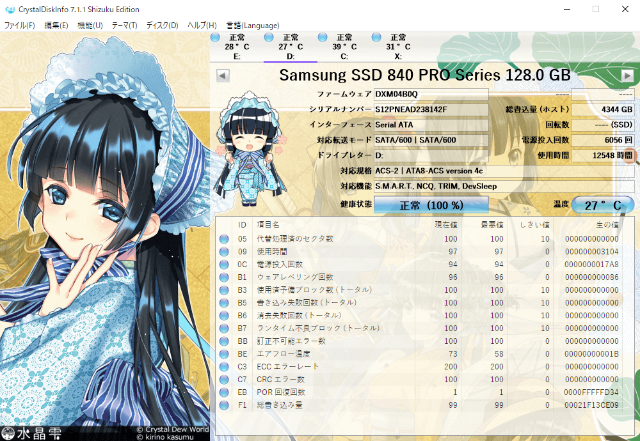The width and height of the screenshot is (640, 441).
Task: Click the features field S.M.A.R.T., NCQ, TRIM
Action: pyautogui.click(x=504, y=186)
